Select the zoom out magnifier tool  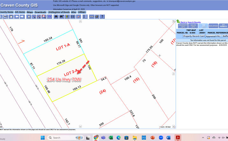click(x=5, y=17)
